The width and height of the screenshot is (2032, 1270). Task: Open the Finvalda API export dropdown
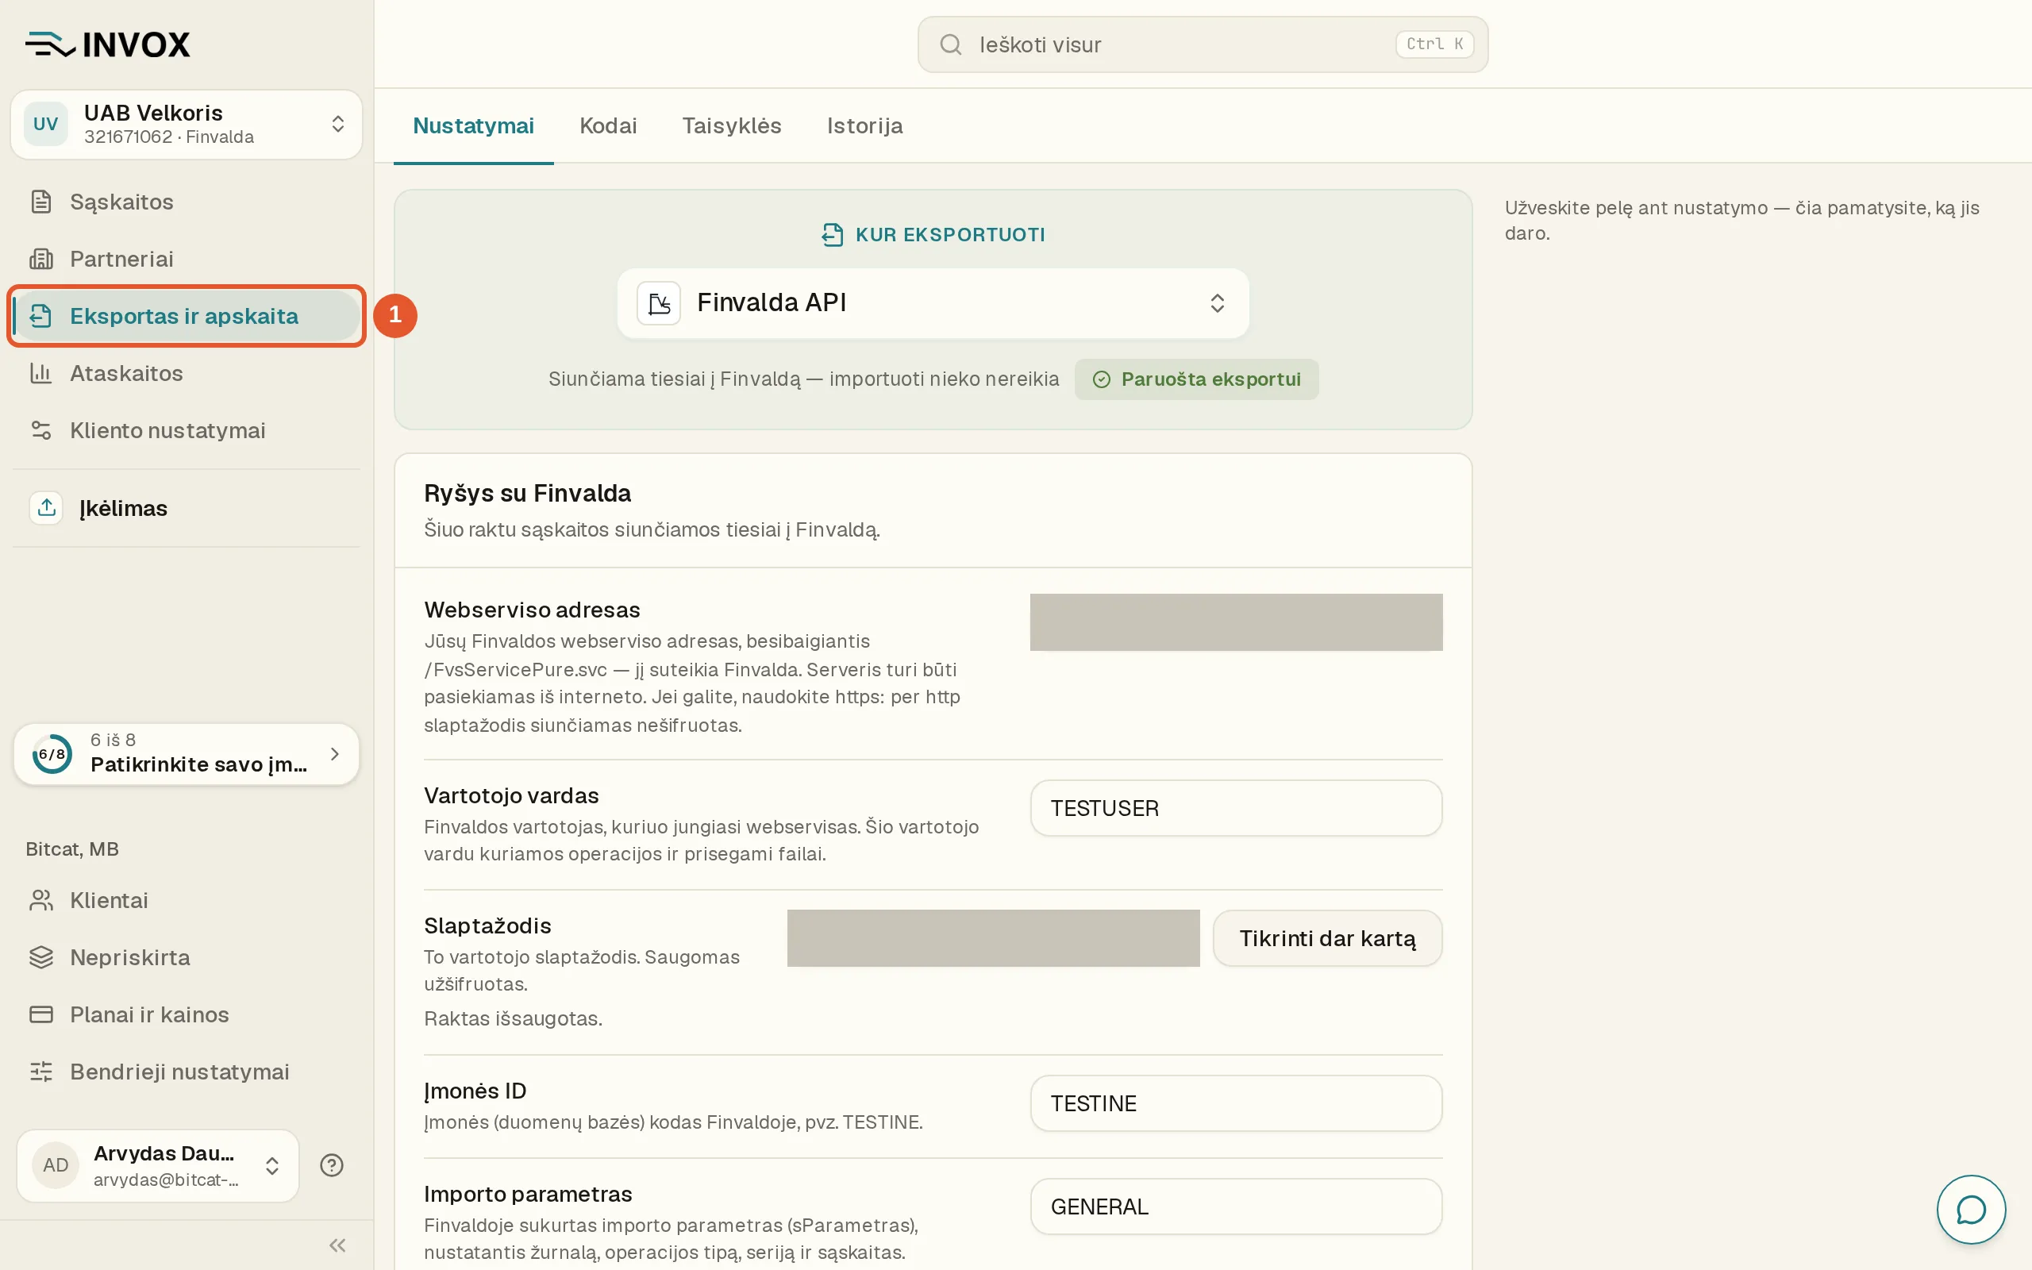click(x=933, y=302)
